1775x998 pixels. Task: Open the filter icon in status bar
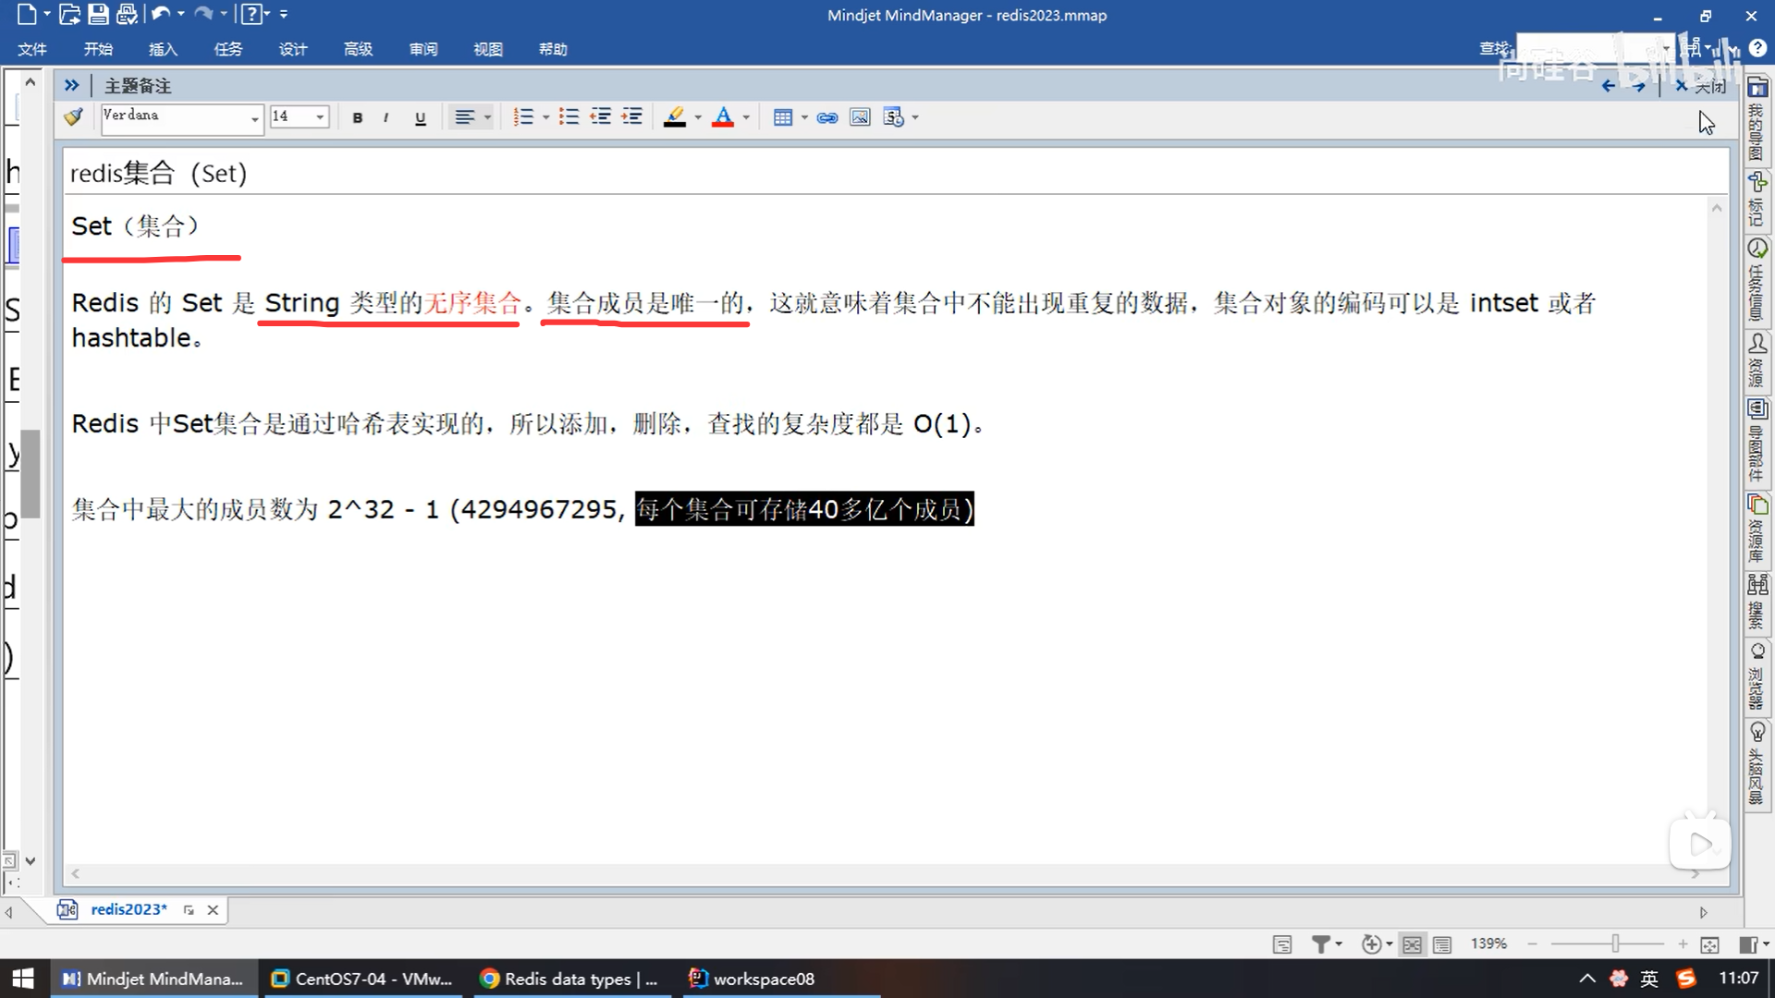1321,943
